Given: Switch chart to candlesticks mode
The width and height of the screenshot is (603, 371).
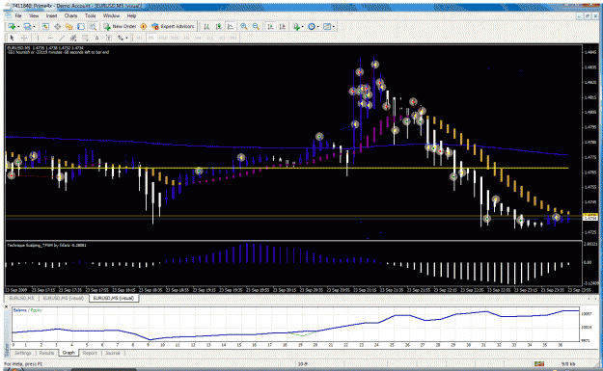Looking at the screenshot, I should [218, 27].
